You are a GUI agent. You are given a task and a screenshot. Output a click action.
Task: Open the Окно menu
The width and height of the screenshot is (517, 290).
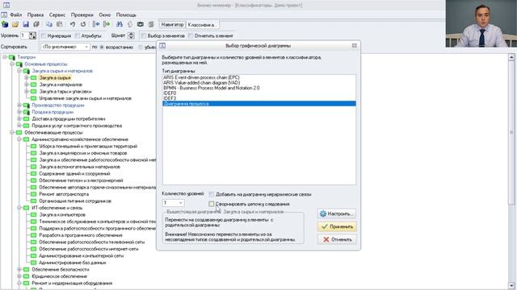104,15
